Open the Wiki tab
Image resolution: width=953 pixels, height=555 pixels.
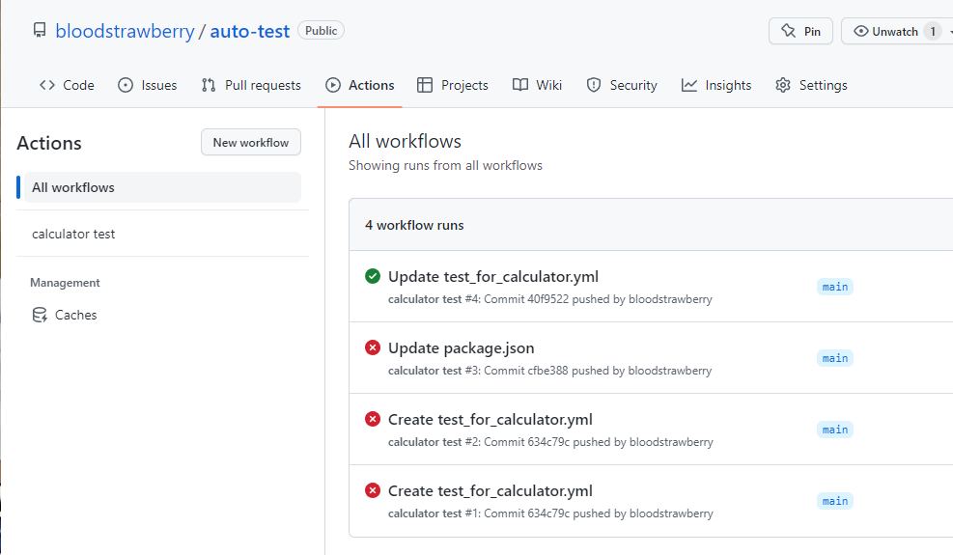537,85
